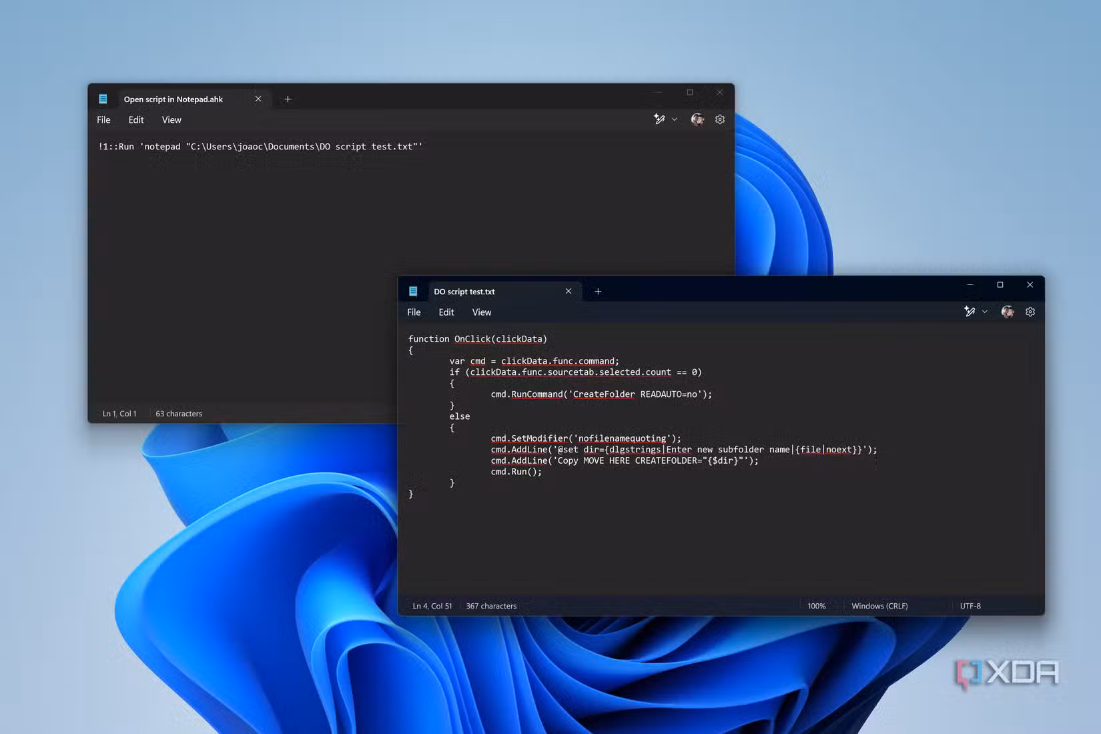Close the Open script in Notepad.ahk tab
This screenshot has height=734, width=1101.
(x=258, y=99)
